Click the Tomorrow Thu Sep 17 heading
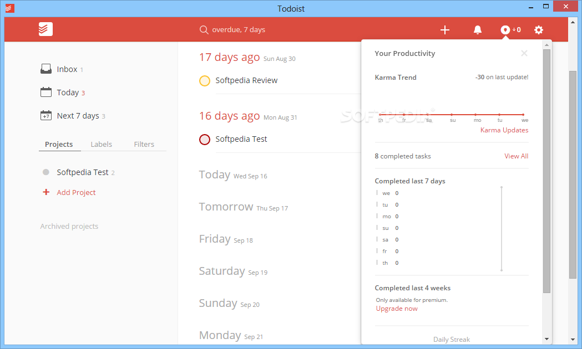The width and height of the screenshot is (582, 349). [244, 207]
